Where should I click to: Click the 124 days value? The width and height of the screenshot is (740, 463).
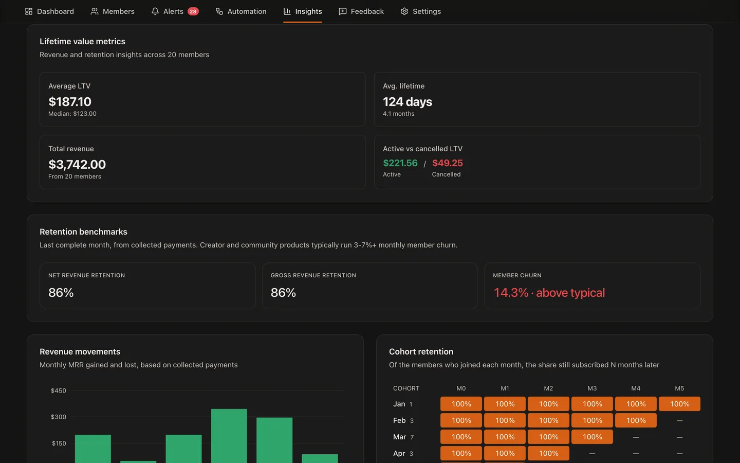click(x=408, y=102)
